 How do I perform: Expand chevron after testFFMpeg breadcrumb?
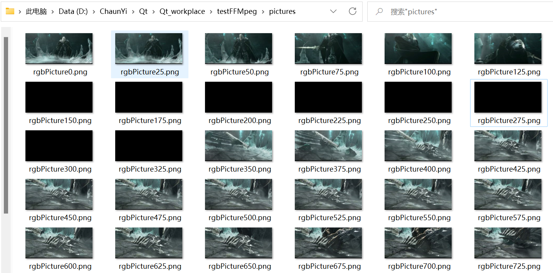[263, 12]
